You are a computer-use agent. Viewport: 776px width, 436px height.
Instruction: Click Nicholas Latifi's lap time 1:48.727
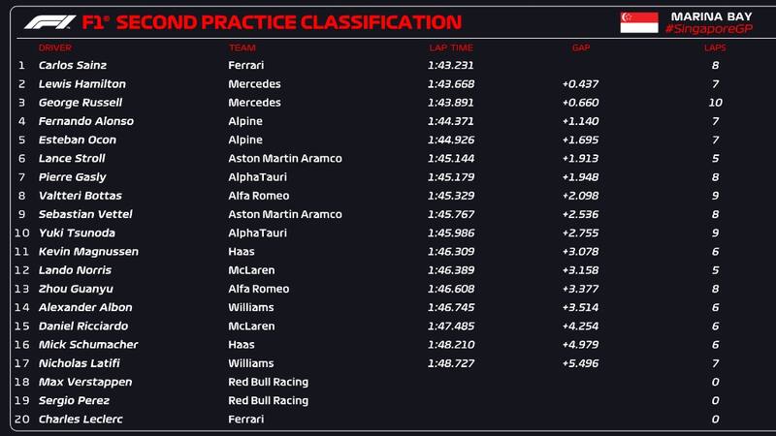[x=450, y=363]
